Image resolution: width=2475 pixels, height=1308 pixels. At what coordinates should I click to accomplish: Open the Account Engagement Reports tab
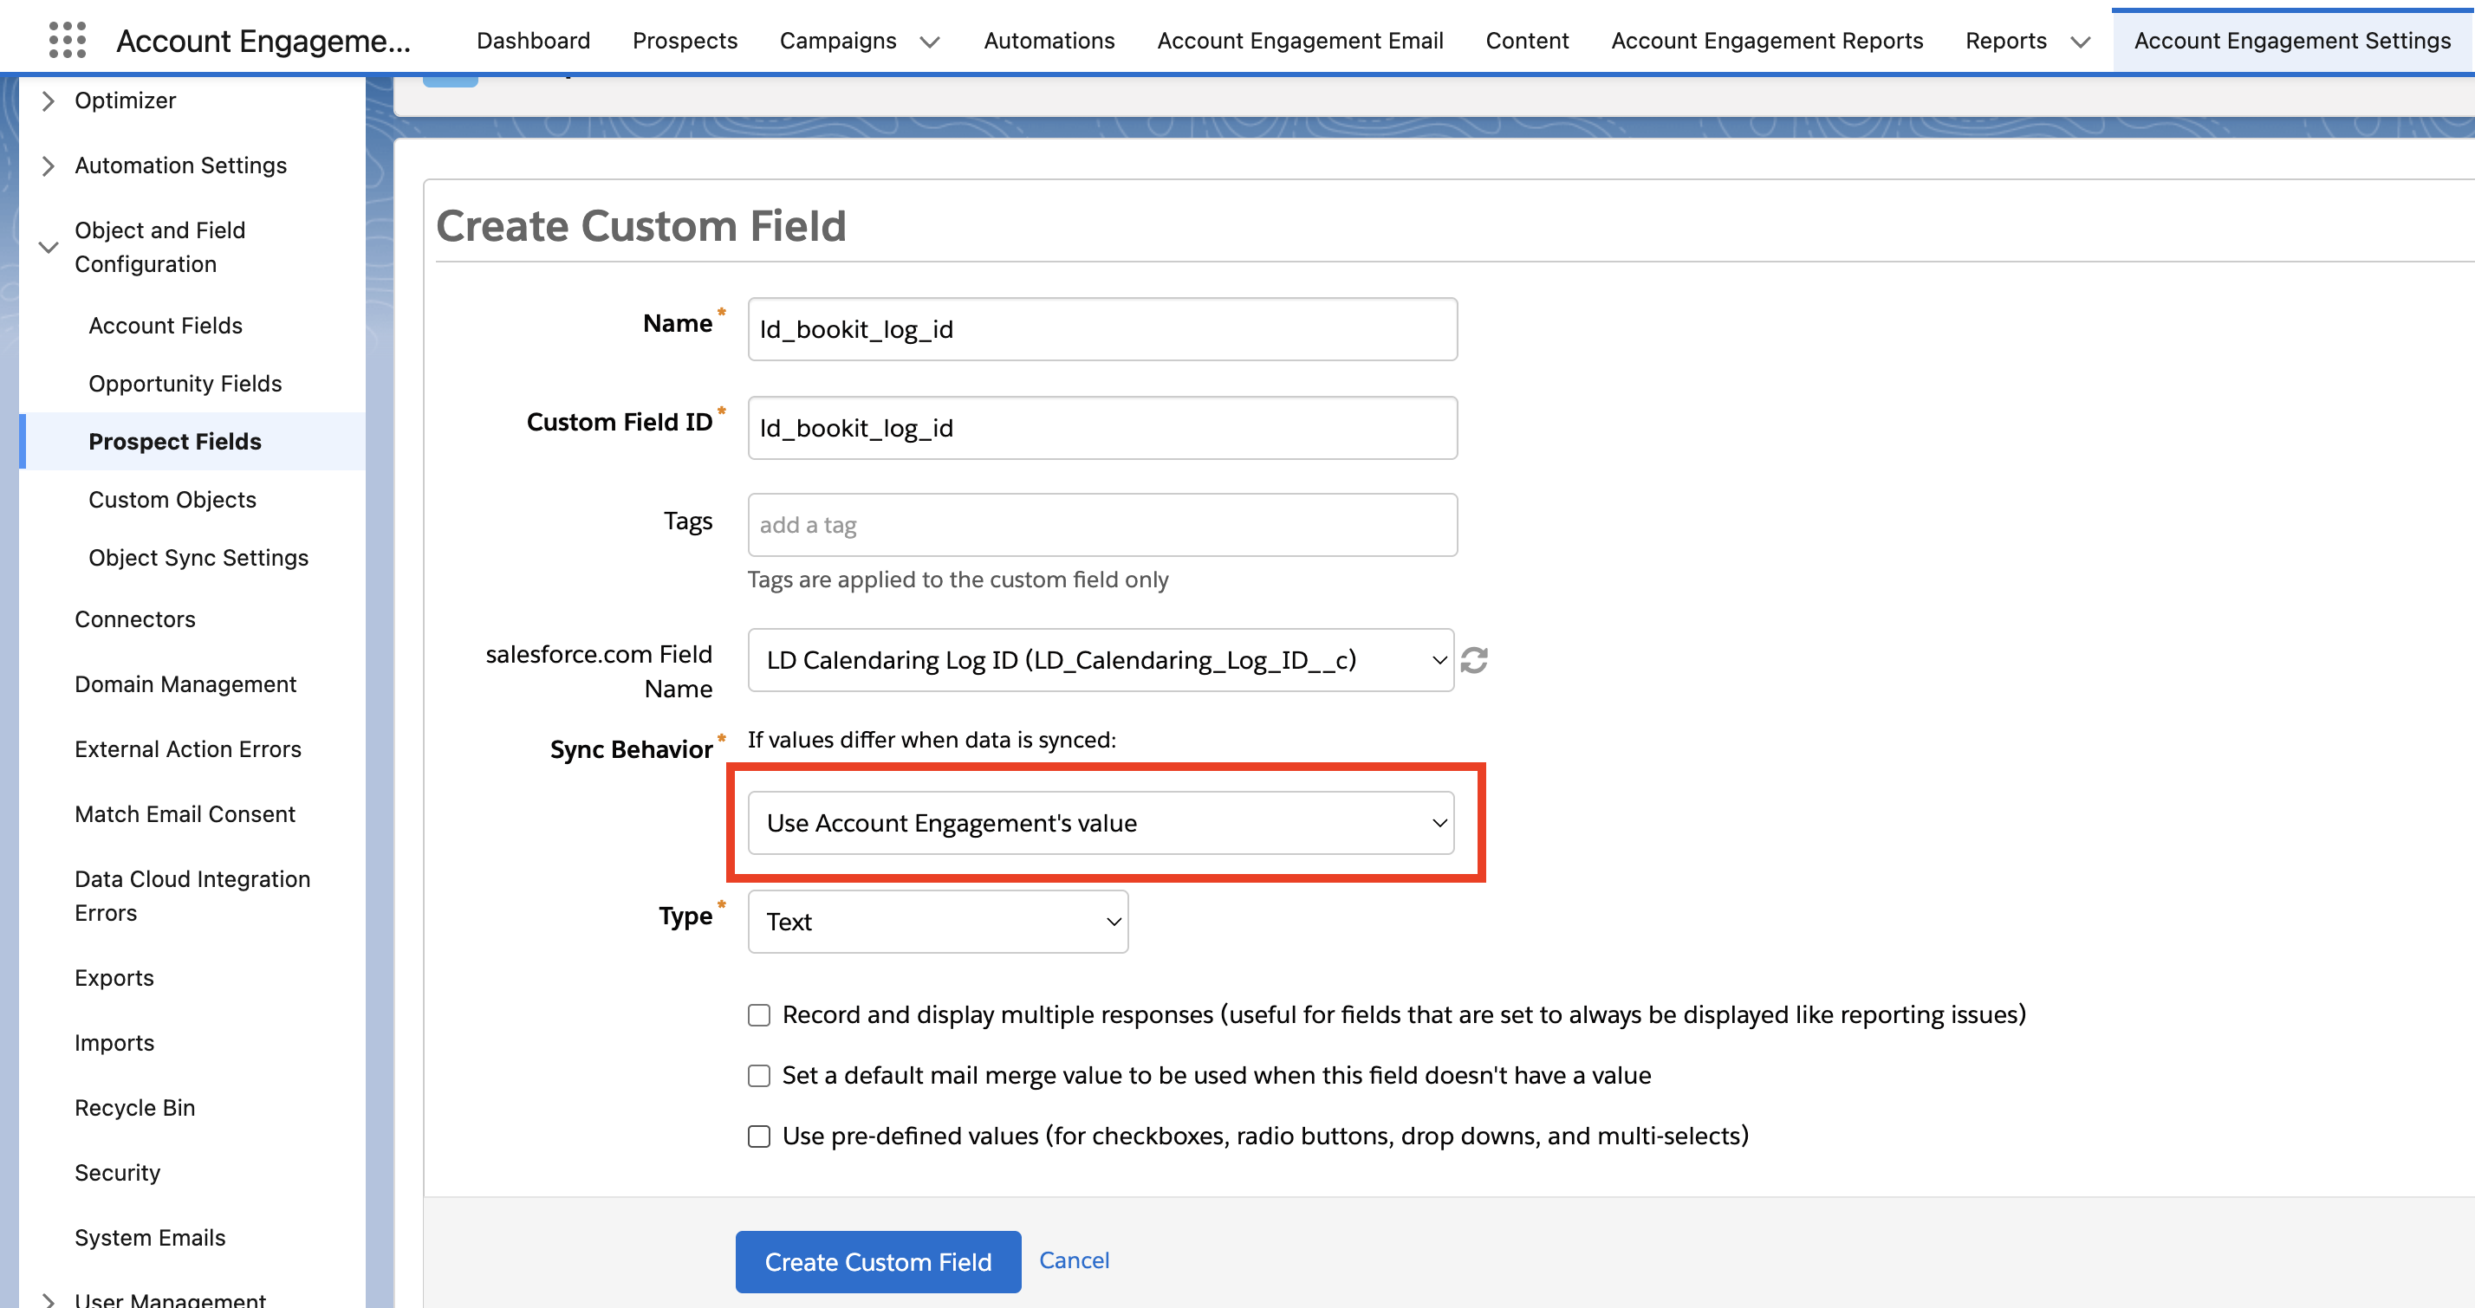point(1767,41)
